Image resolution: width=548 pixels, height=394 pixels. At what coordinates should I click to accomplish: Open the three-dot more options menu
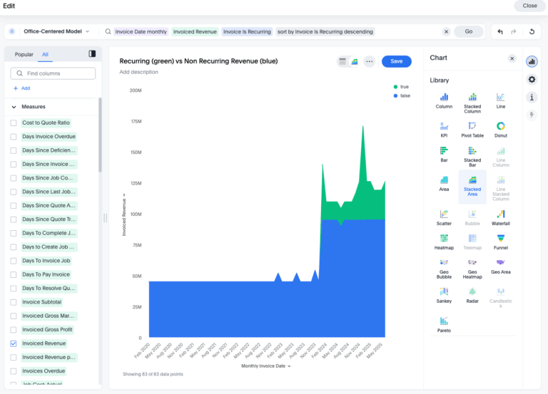pyautogui.click(x=369, y=61)
